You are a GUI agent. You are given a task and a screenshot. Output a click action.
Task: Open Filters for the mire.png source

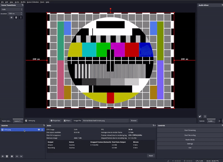pos(68,121)
